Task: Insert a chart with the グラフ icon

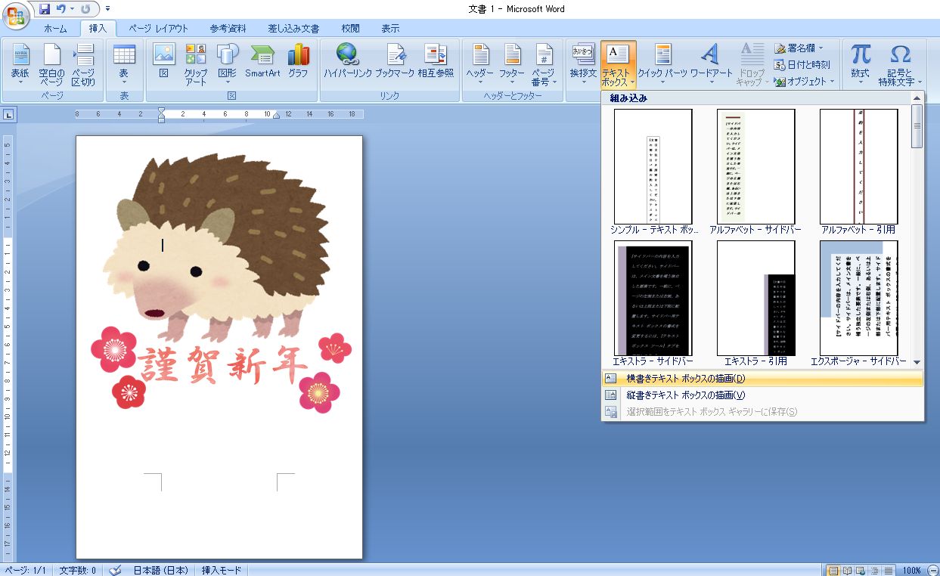Action: [x=298, y=61]
